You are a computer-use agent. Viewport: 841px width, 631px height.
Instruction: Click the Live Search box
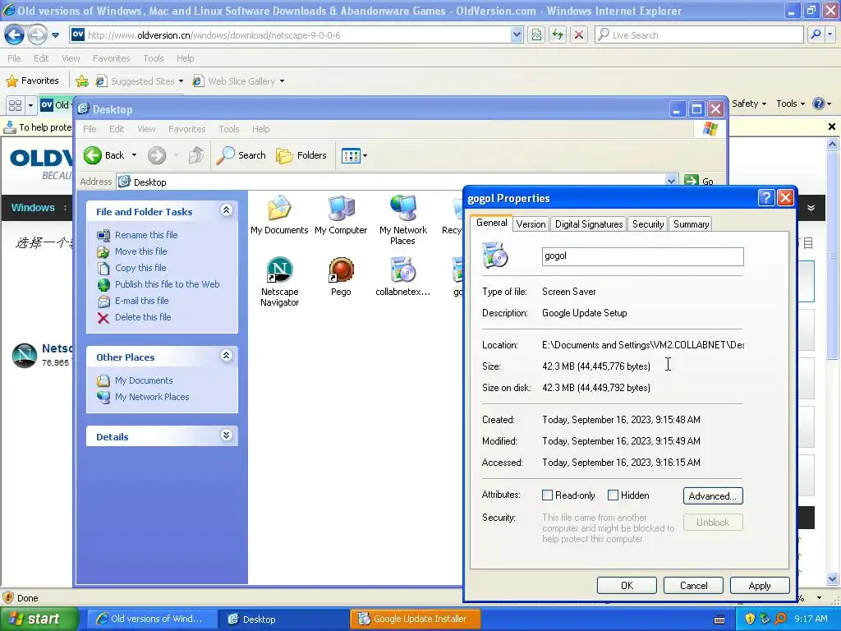point(700,35)
